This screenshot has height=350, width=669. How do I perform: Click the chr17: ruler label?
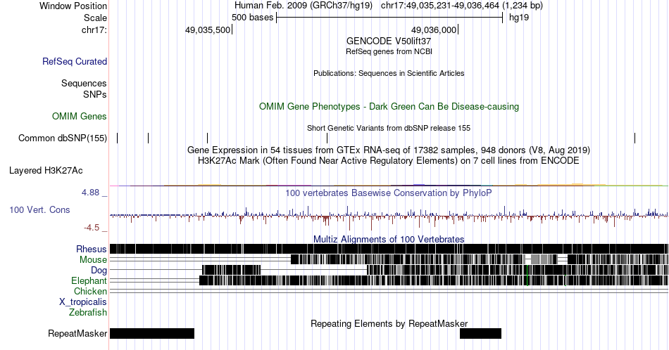point(94,30)
